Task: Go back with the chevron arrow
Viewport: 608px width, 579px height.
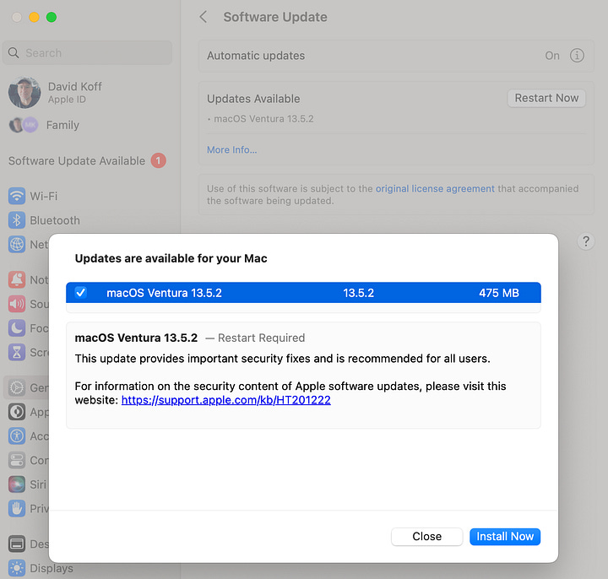Action: point(204,17)
